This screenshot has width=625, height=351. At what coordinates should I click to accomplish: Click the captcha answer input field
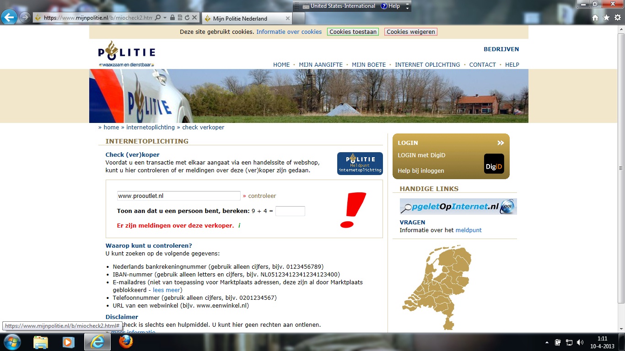point(290,211)
